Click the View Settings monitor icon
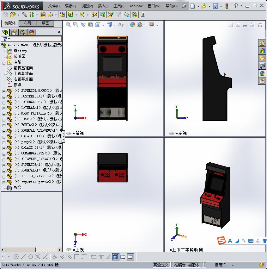The image size is (267, 269). coord(152,25)
